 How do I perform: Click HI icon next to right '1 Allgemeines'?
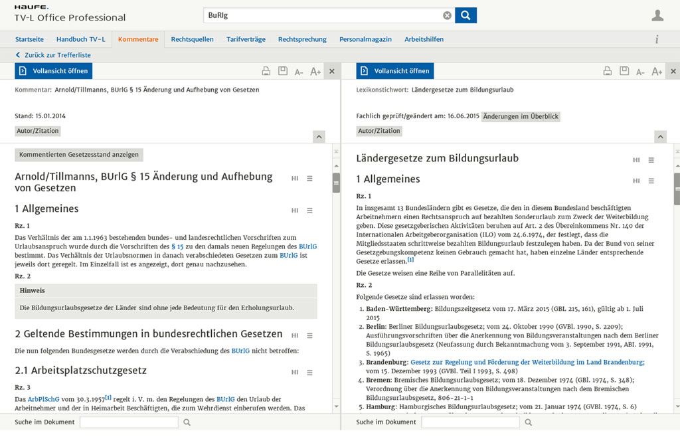point(636,181)
